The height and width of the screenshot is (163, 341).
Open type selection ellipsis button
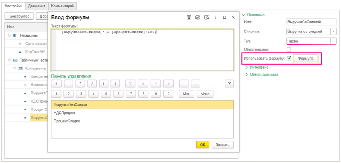coord(334,41)
